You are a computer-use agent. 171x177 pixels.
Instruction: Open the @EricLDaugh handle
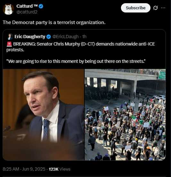pyautogui.click(x=65, y=37)
